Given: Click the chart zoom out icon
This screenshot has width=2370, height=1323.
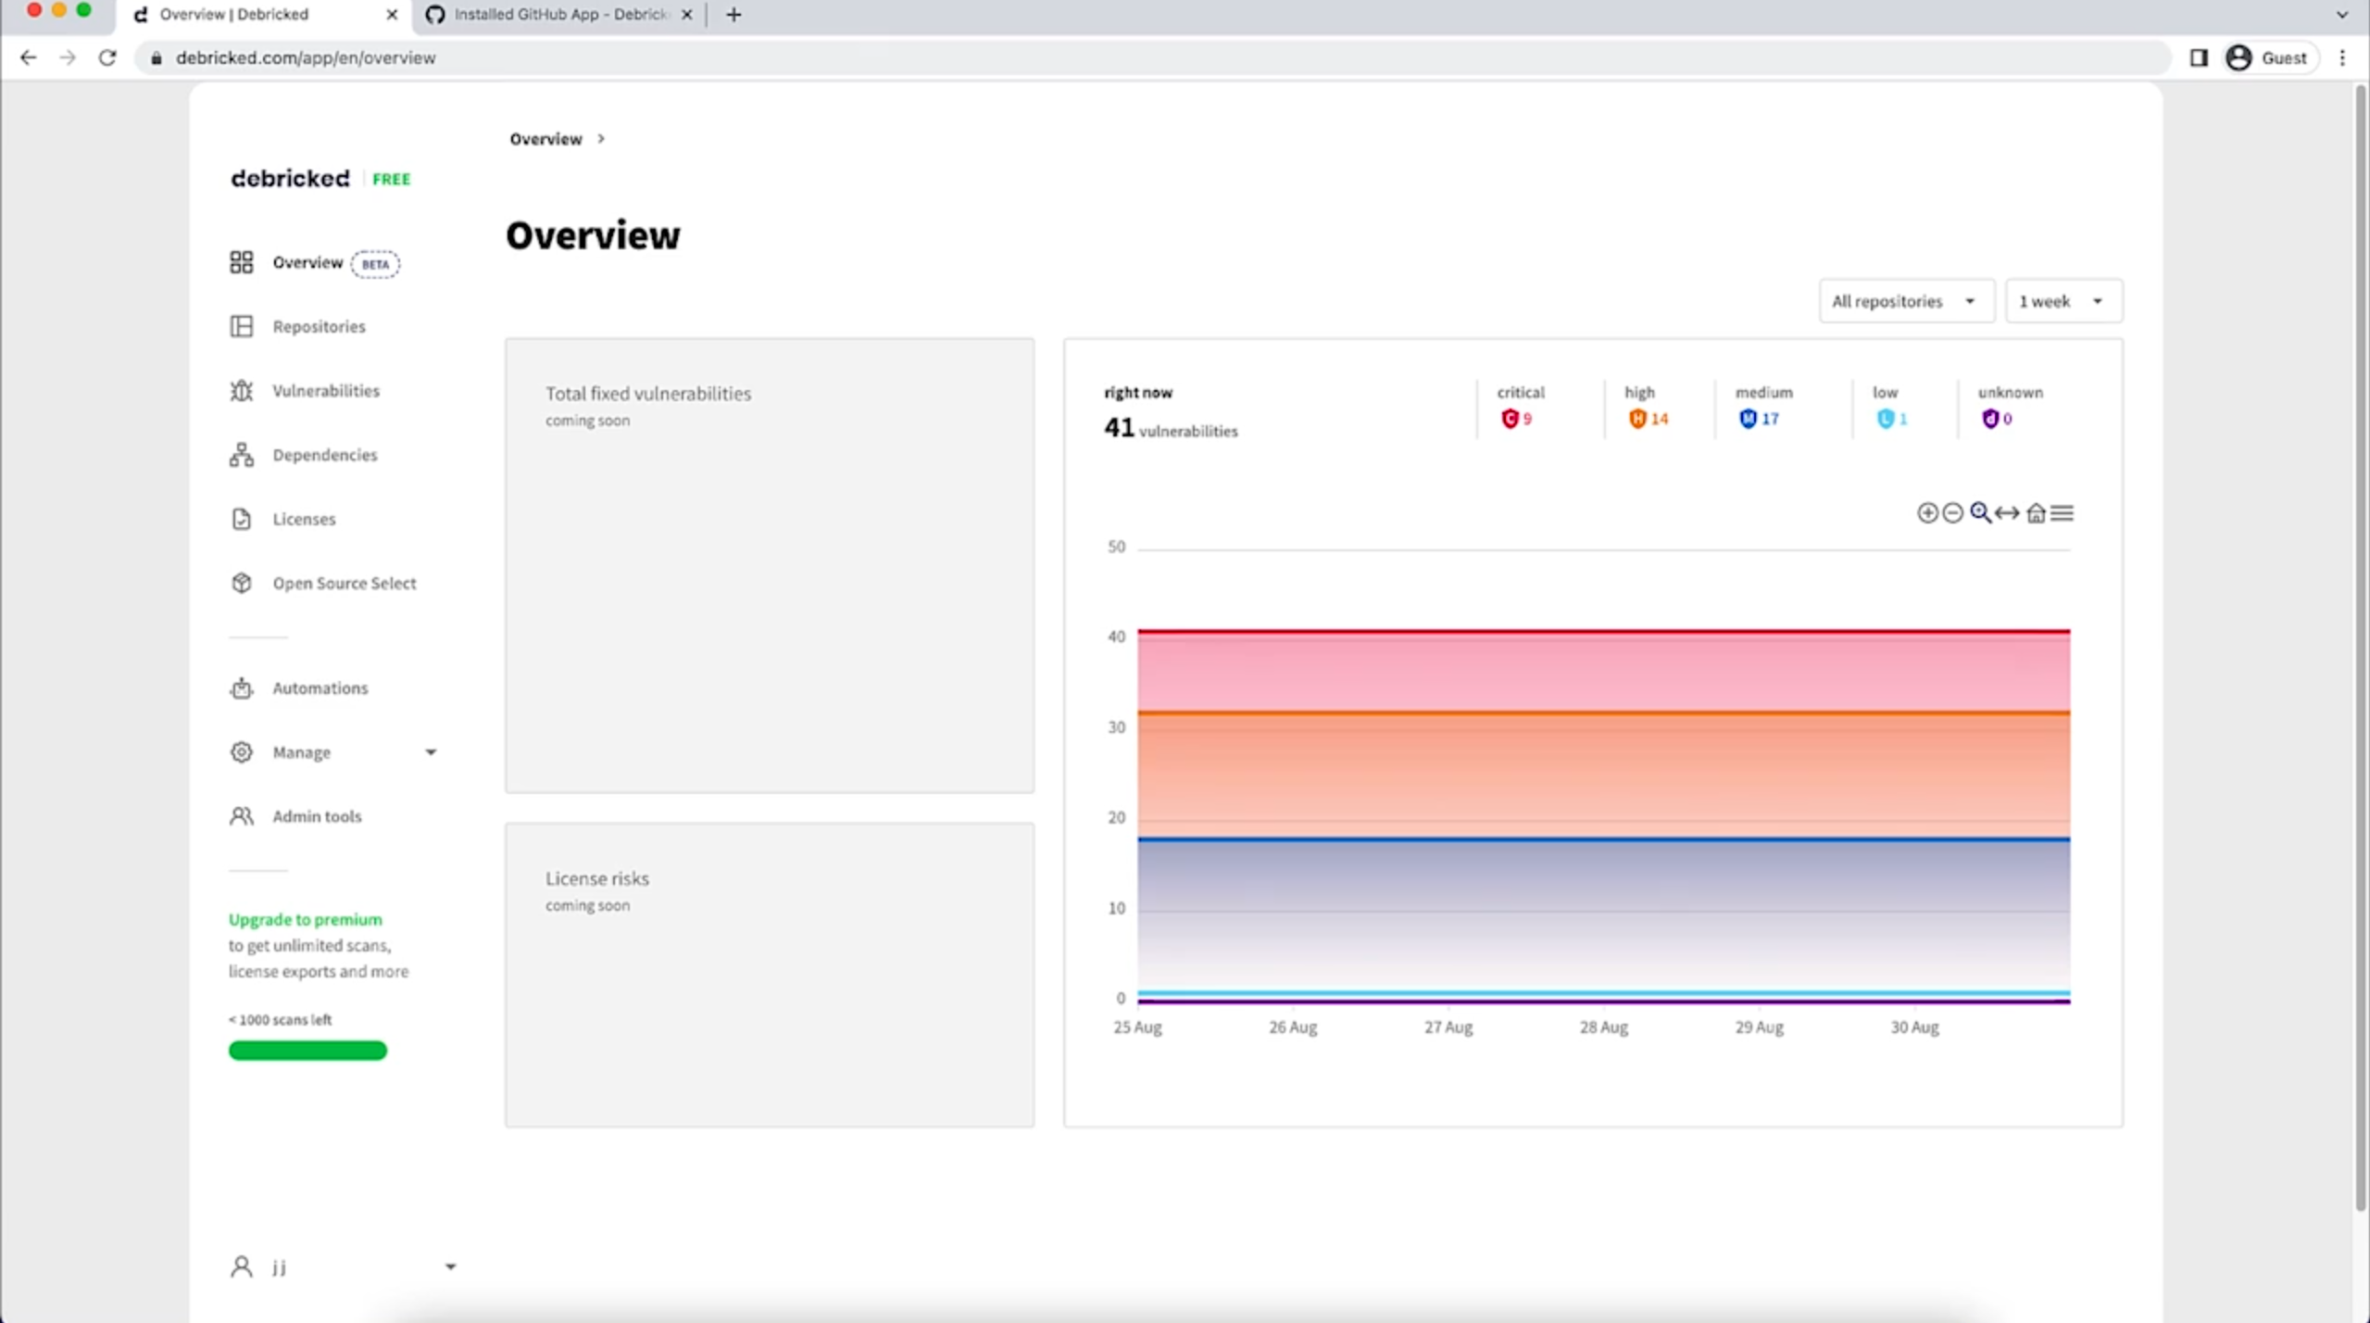Looking at the screenshot, I should (x=1952, y=512).
